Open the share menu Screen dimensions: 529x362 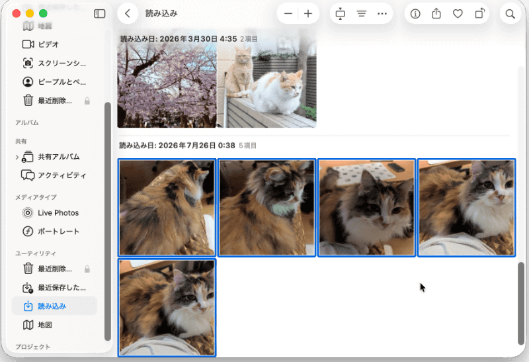point(436,13)
